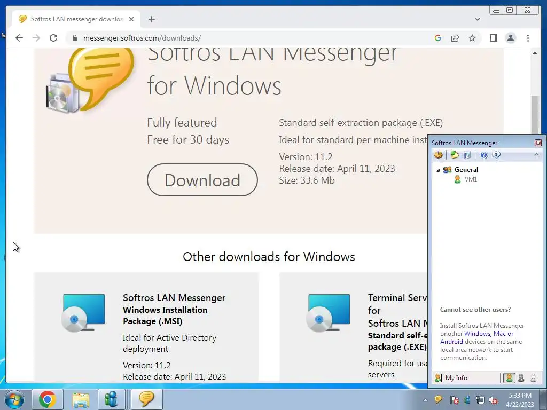Screen dimensions: 547x410
Task: Open the Windows link in messenger hint text
Action: point(477,334)
